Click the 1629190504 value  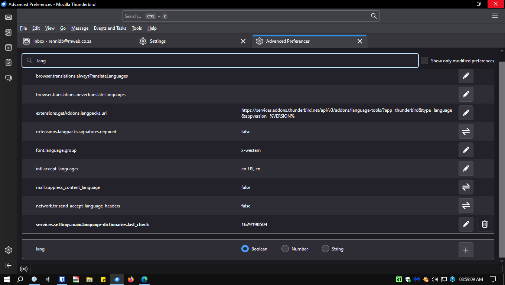254,225
